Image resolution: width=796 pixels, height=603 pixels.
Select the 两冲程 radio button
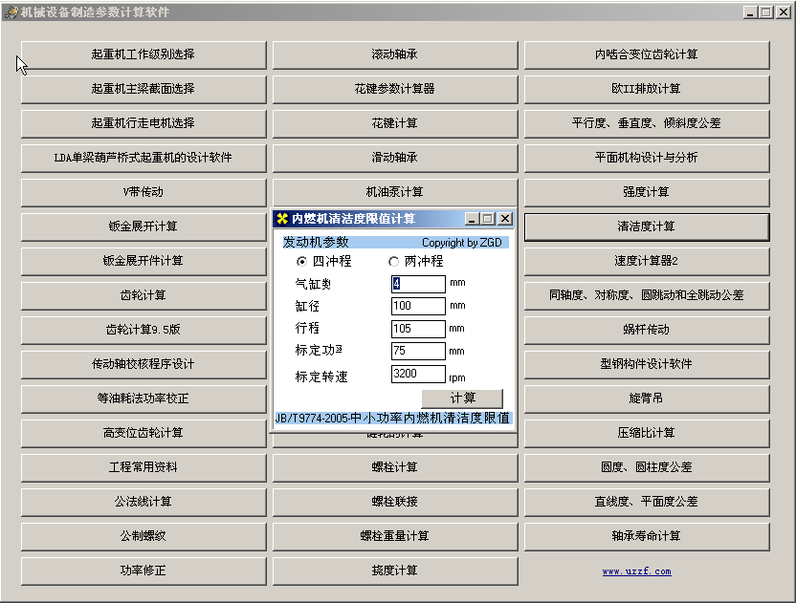(x=393, y=261)
